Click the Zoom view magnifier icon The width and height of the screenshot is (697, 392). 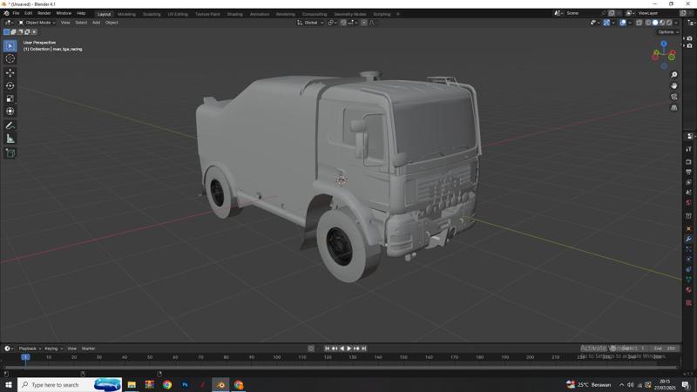point(673,75)
